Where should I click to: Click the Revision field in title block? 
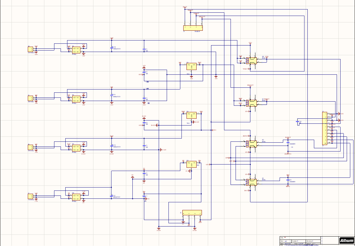click(314, 241)
